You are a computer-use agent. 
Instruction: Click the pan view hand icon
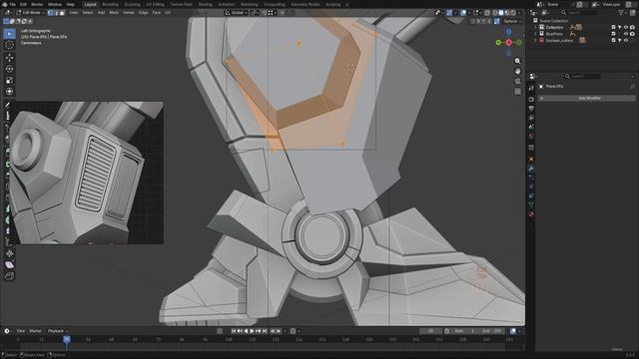517,71
